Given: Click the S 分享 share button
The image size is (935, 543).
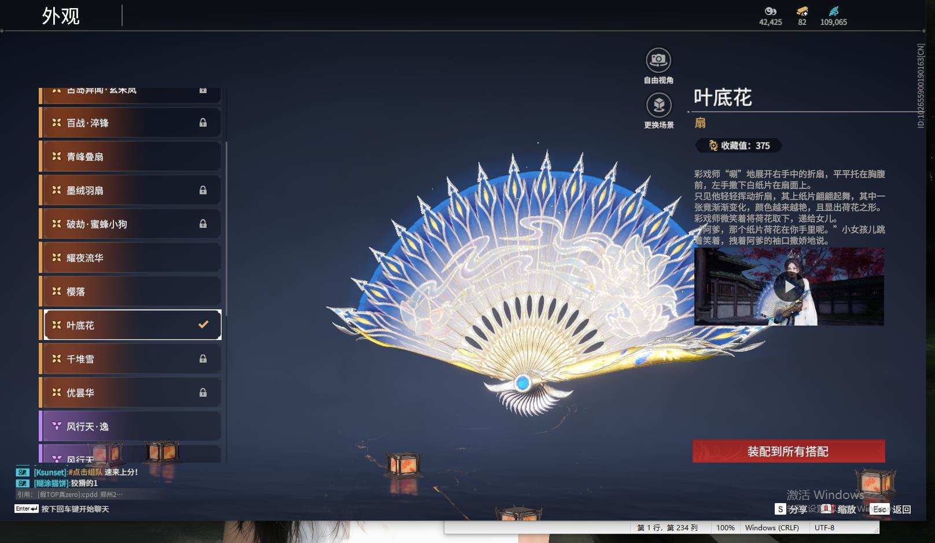Looking at the screenshot, I should click(791, 509).
